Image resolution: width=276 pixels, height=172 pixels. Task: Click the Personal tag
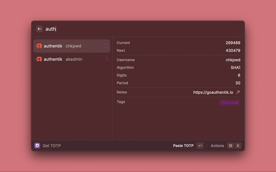[x=230, y=102]
